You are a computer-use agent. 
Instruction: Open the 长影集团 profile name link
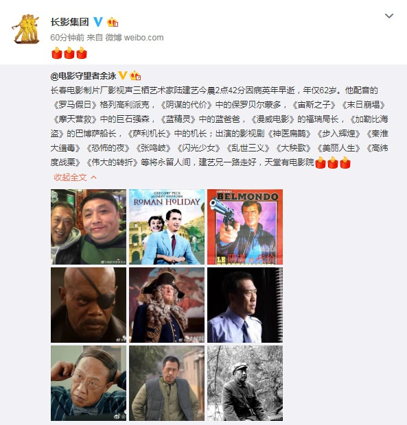(x=70, y=22)
